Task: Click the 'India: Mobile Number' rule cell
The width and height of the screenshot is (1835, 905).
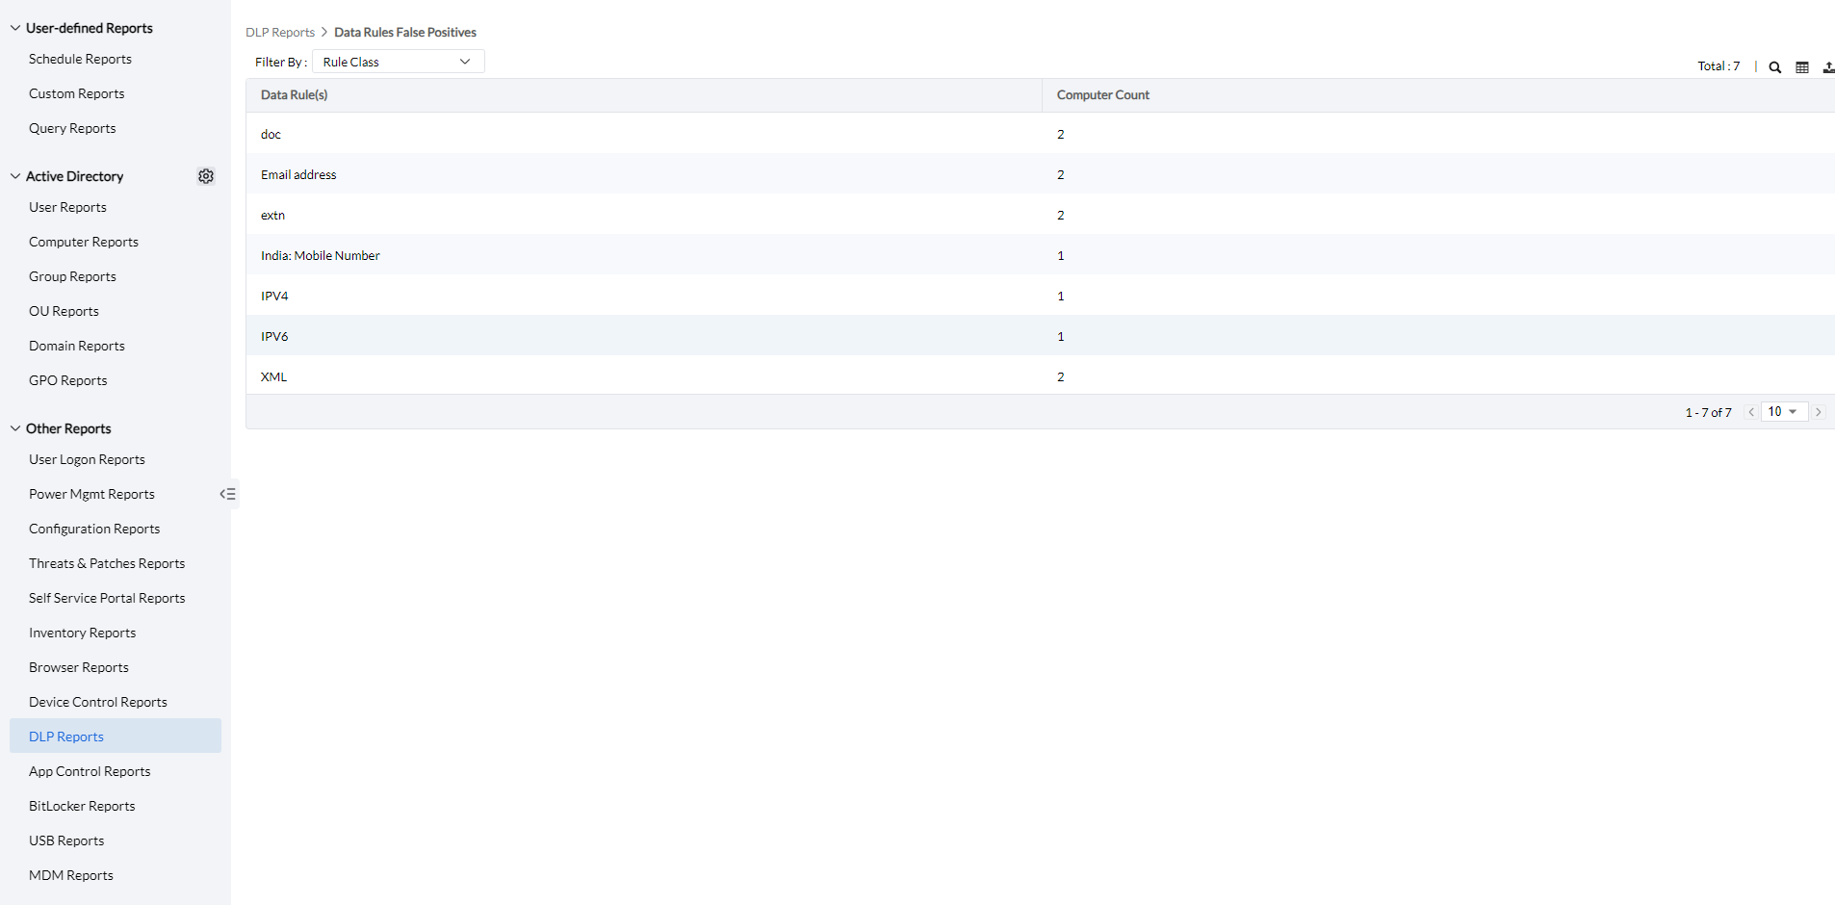Action: pyautogui.click(x=321, y=255)
